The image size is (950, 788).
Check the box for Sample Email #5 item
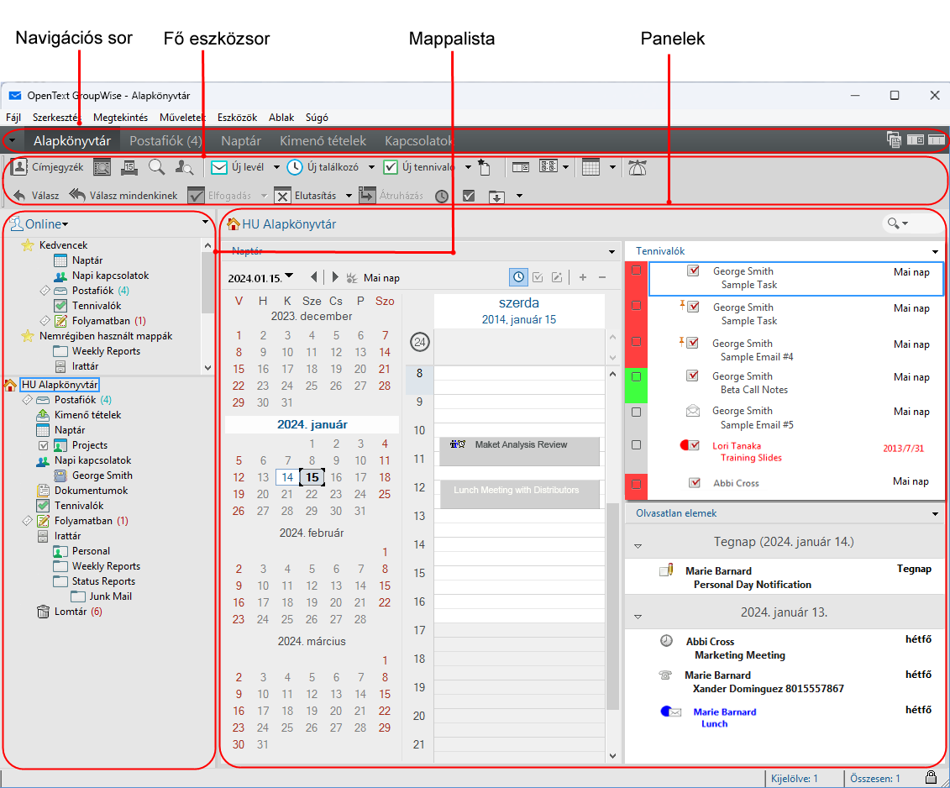click(x=636, y=412)
